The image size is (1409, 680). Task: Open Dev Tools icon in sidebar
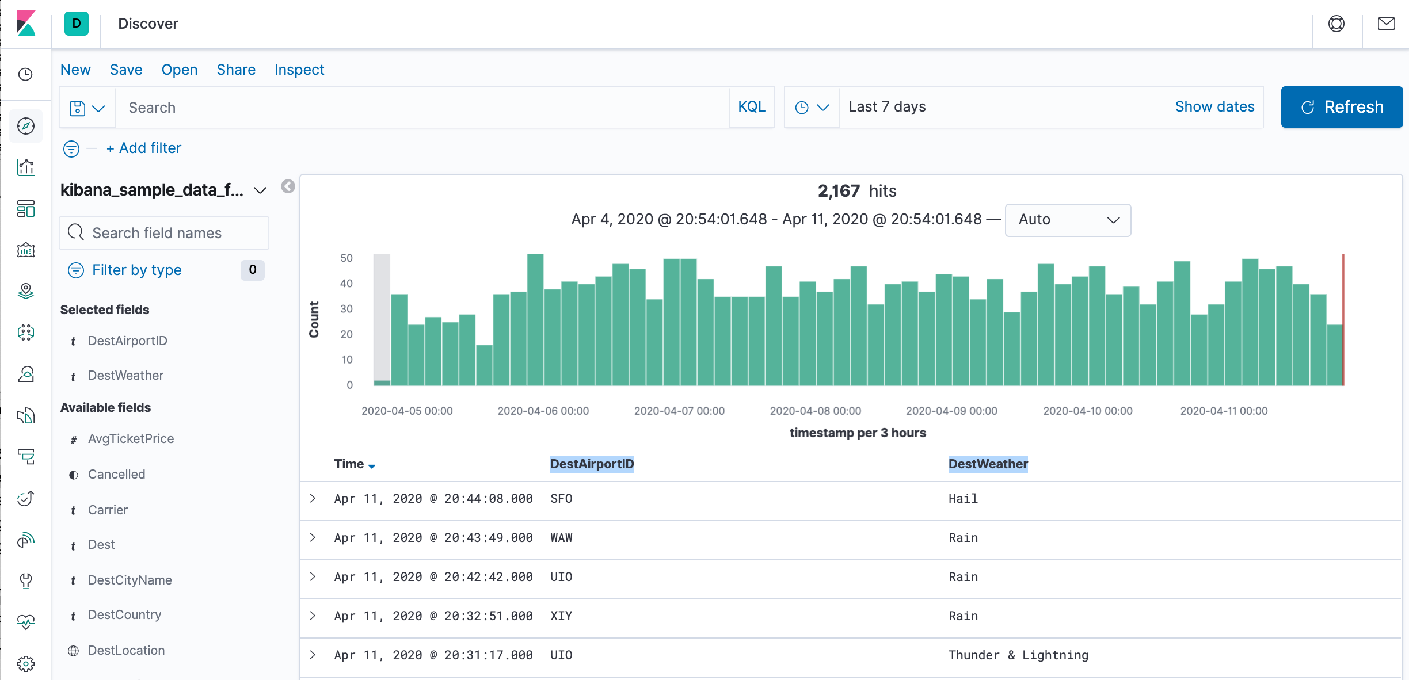(26, 581)
